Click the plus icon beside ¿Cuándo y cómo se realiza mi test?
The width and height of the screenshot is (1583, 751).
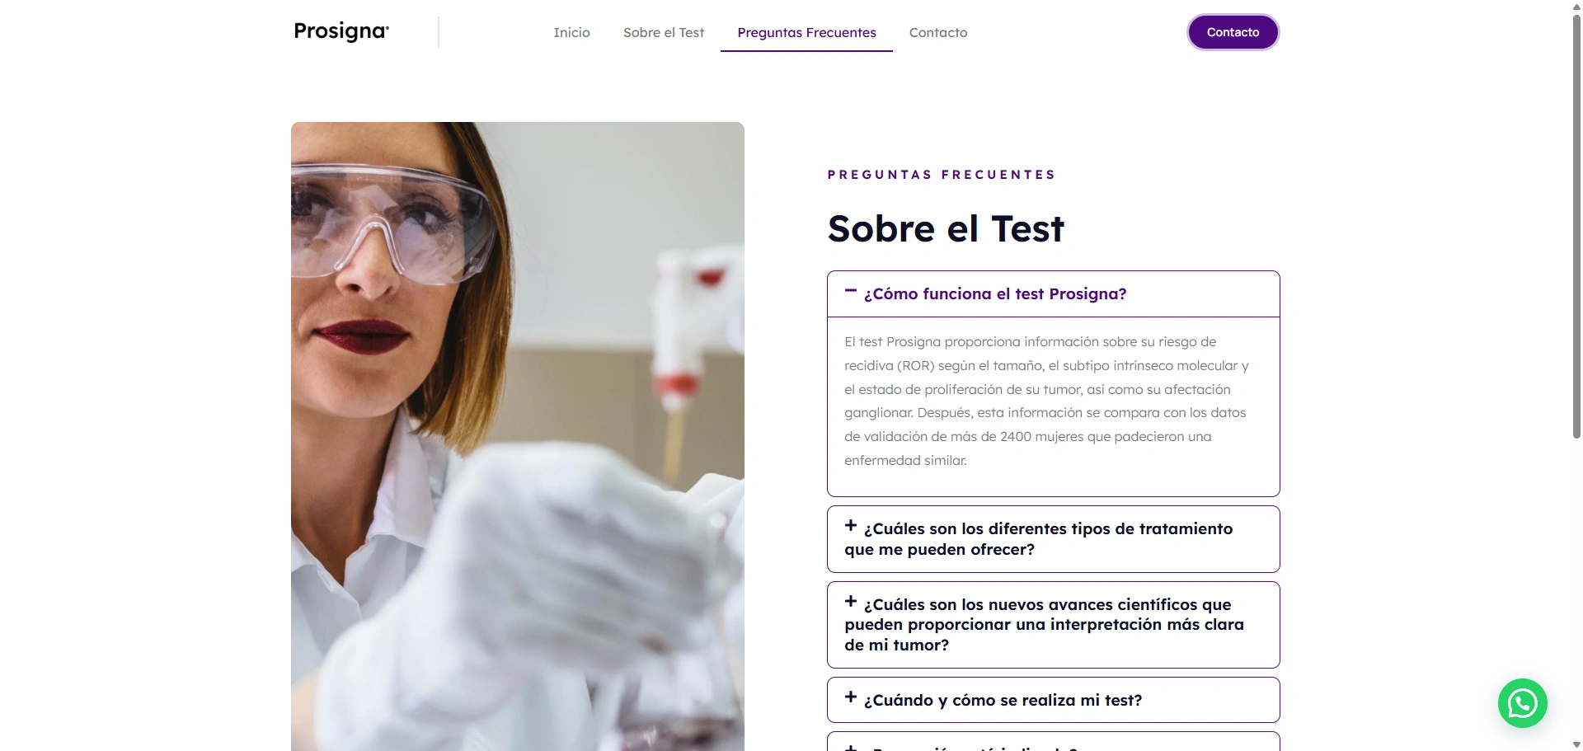851,697
